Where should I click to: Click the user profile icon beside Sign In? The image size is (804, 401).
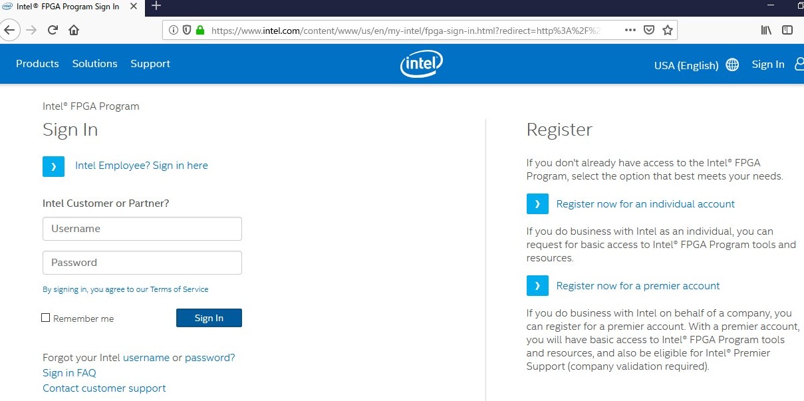click(799, 65)
